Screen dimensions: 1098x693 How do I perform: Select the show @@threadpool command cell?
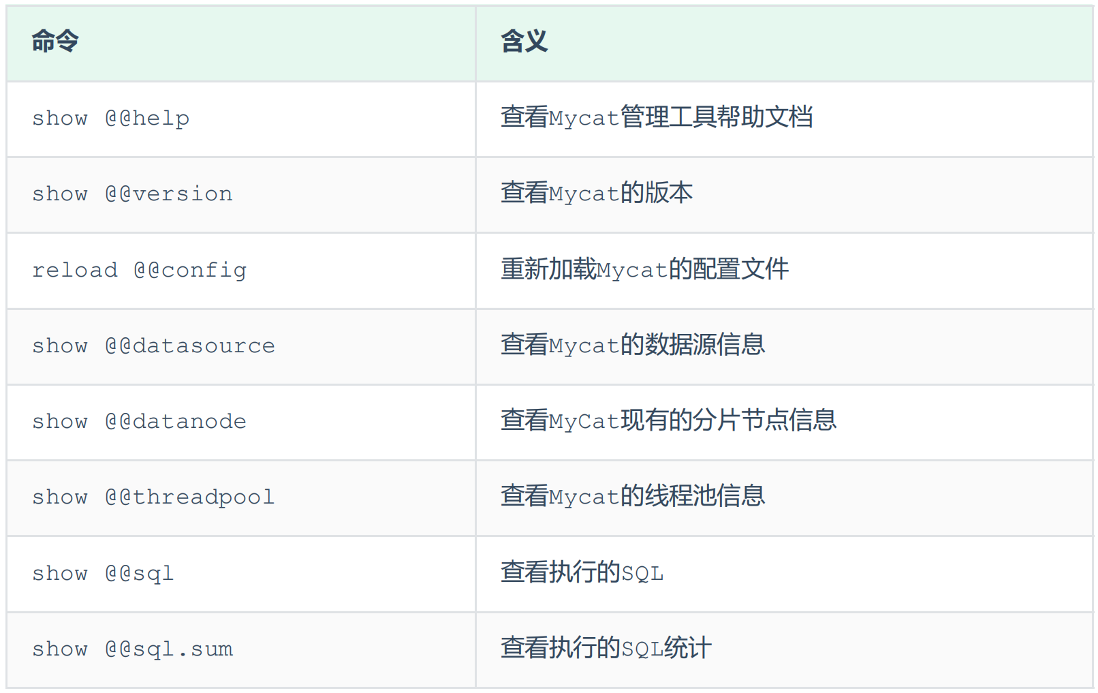(153, 497)
